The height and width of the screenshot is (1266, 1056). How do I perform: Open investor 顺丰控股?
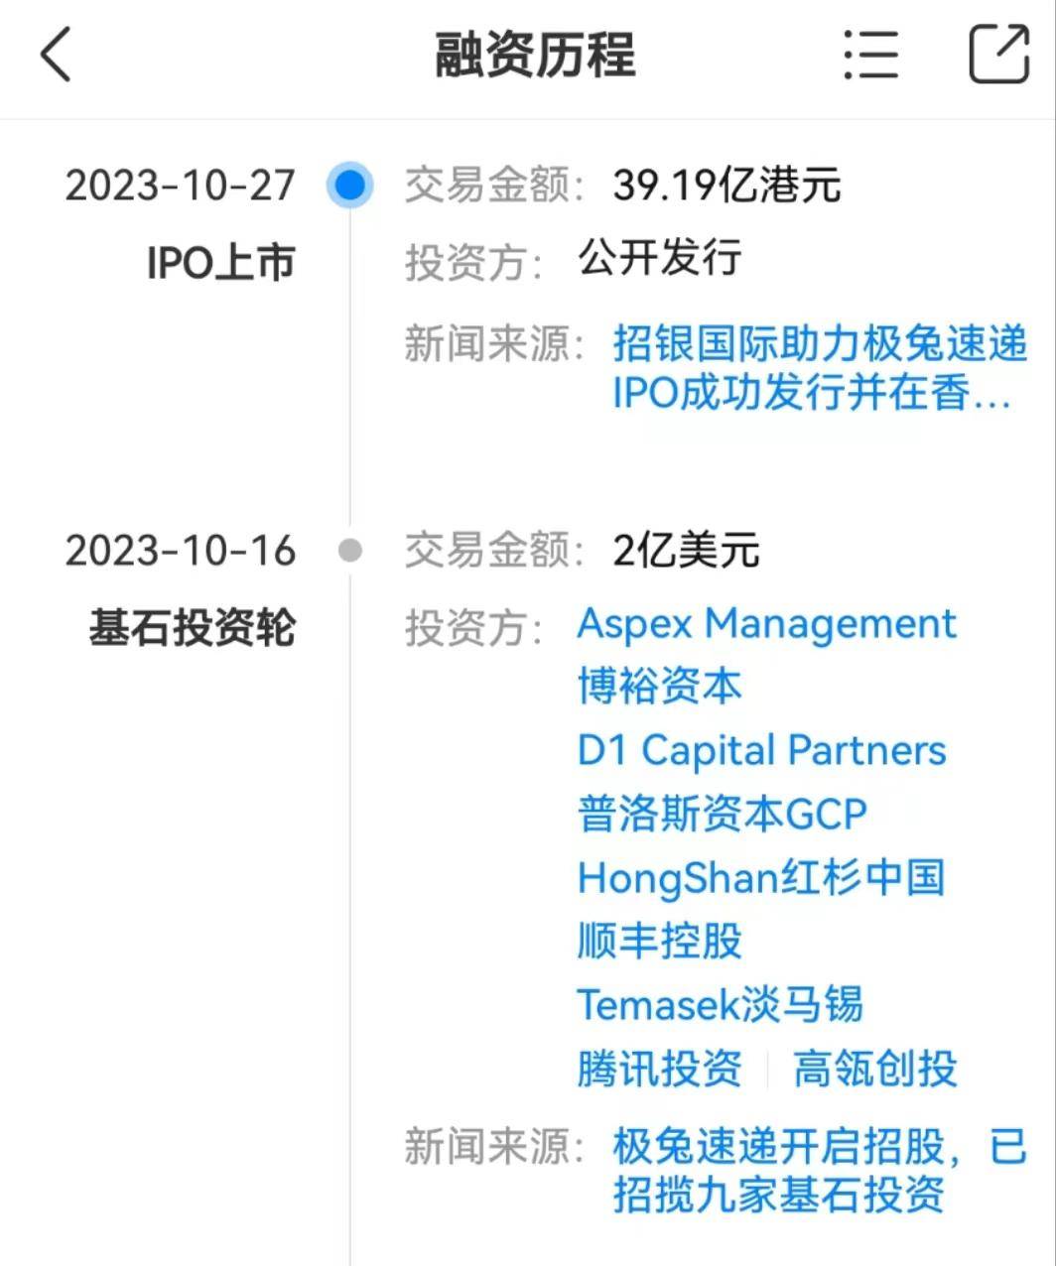click(659, 942)
